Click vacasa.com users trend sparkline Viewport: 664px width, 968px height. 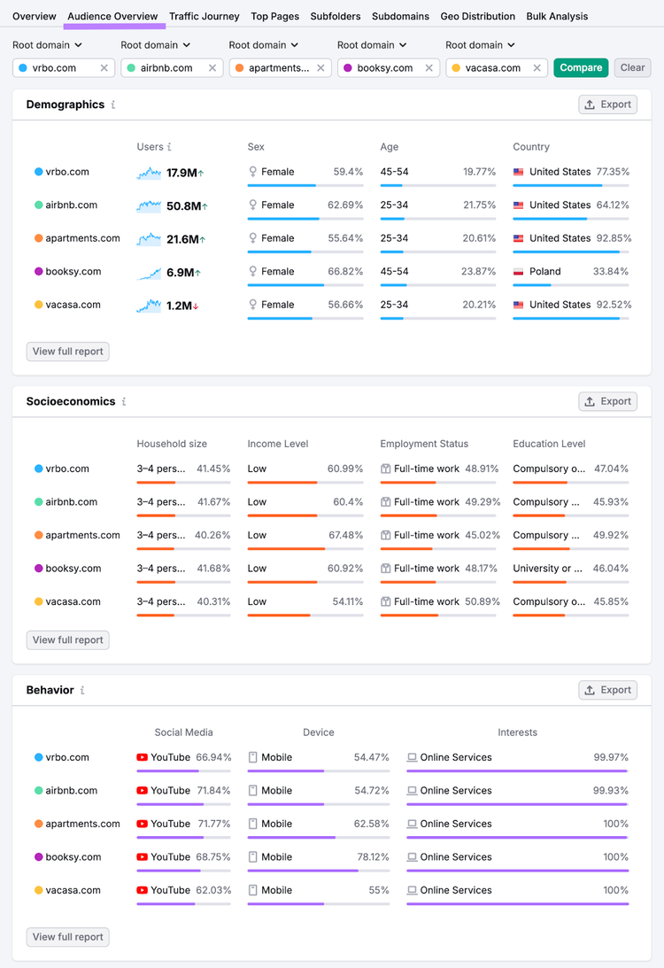(x=149, y=306)
